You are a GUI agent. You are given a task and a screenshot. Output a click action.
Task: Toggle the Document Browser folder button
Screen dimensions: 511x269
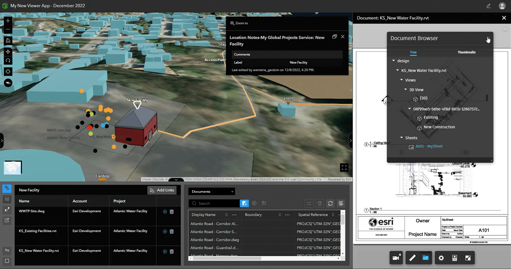425,258
